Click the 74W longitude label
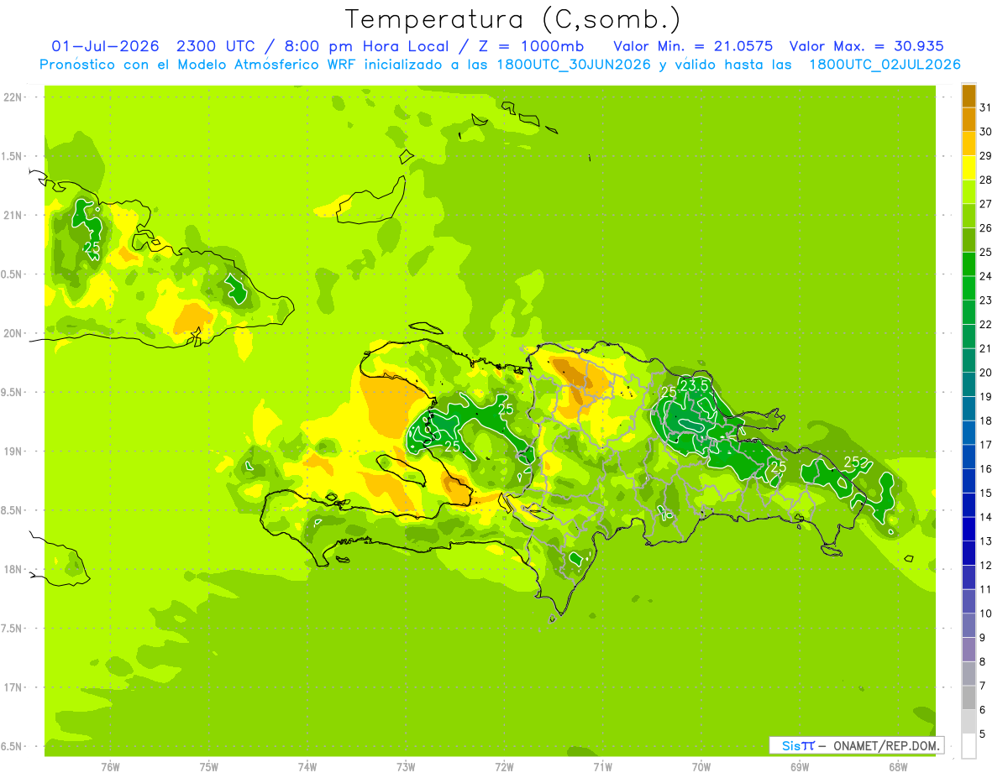 (x=307, y=766)
